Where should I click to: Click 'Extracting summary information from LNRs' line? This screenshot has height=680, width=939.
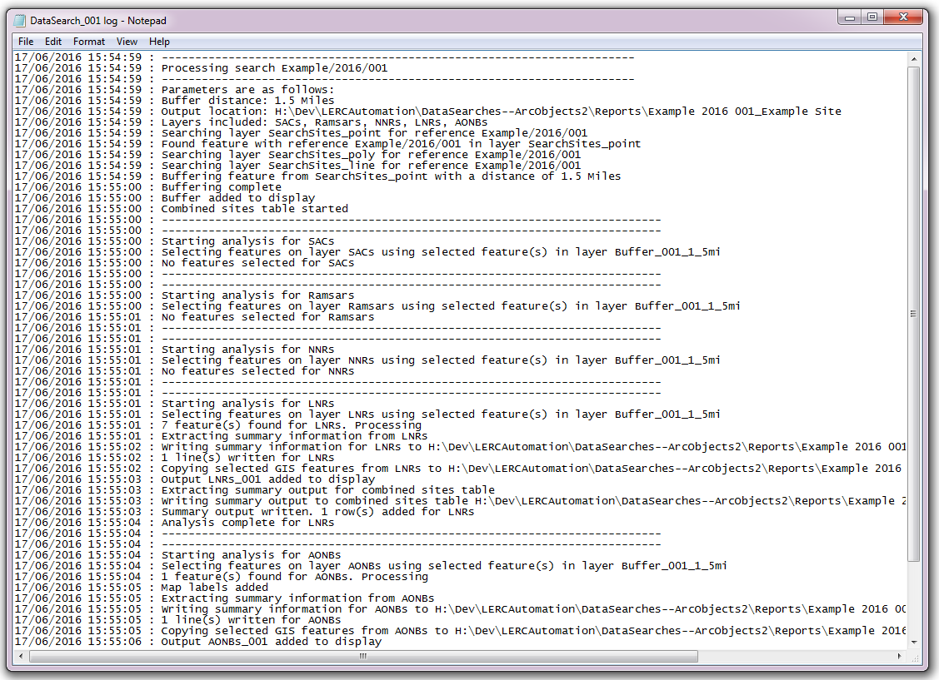[x=221, y=436]
